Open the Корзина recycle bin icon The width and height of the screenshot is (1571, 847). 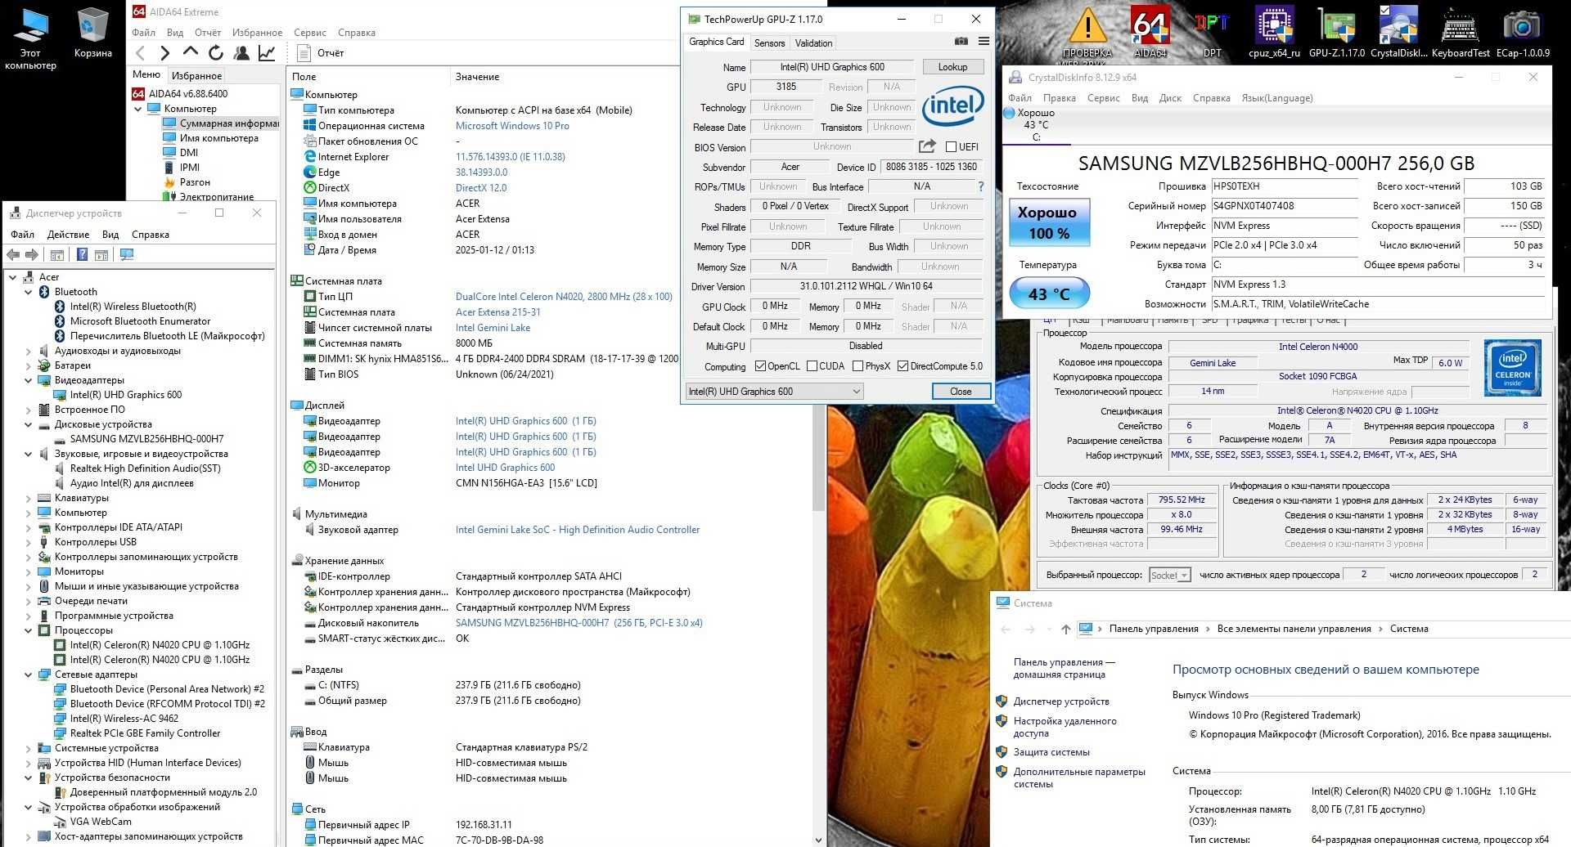[92, 33]
